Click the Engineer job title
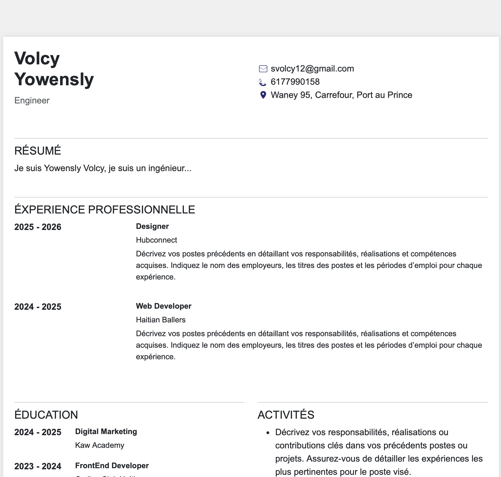The height and width of the screenshot is (477, 501). (32, 101)
